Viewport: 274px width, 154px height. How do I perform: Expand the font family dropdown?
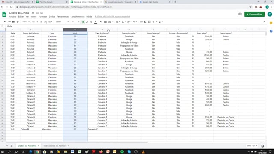62,22
